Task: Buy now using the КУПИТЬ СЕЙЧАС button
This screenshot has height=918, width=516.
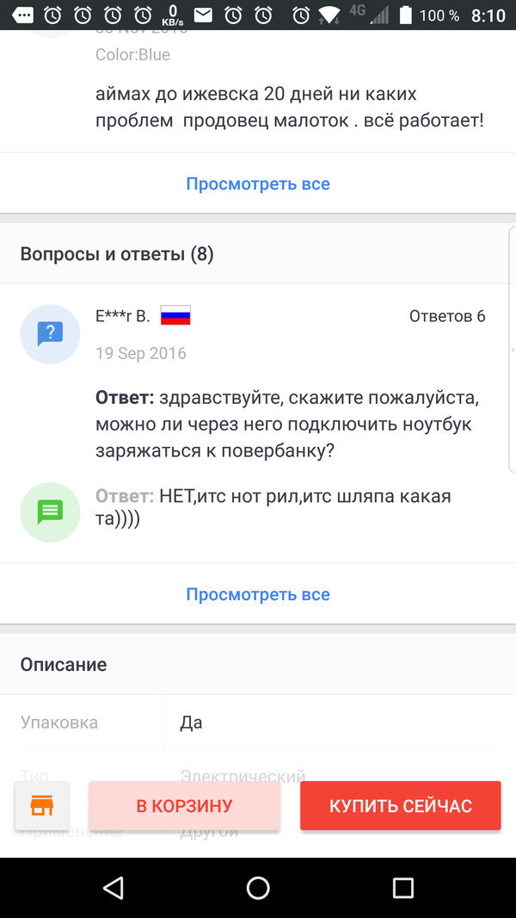Action: coord(400,805)
